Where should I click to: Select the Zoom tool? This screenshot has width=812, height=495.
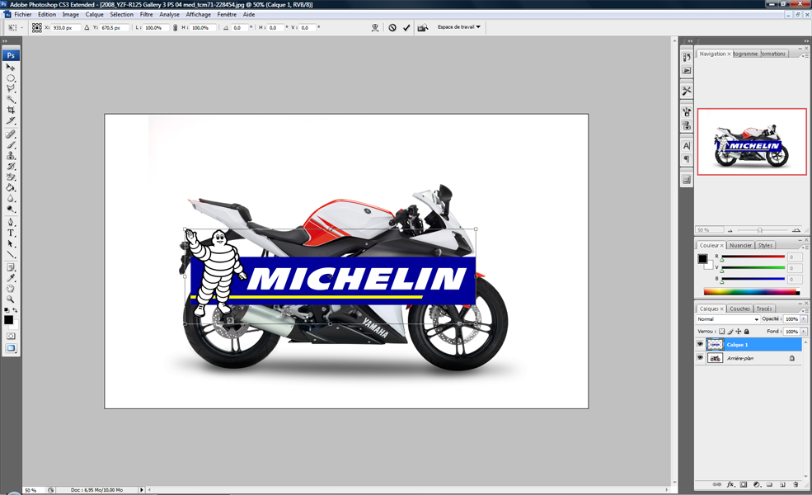(11, 299)
